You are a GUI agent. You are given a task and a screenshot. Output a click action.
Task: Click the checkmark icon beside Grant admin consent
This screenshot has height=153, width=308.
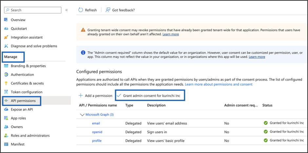point(119,95)
